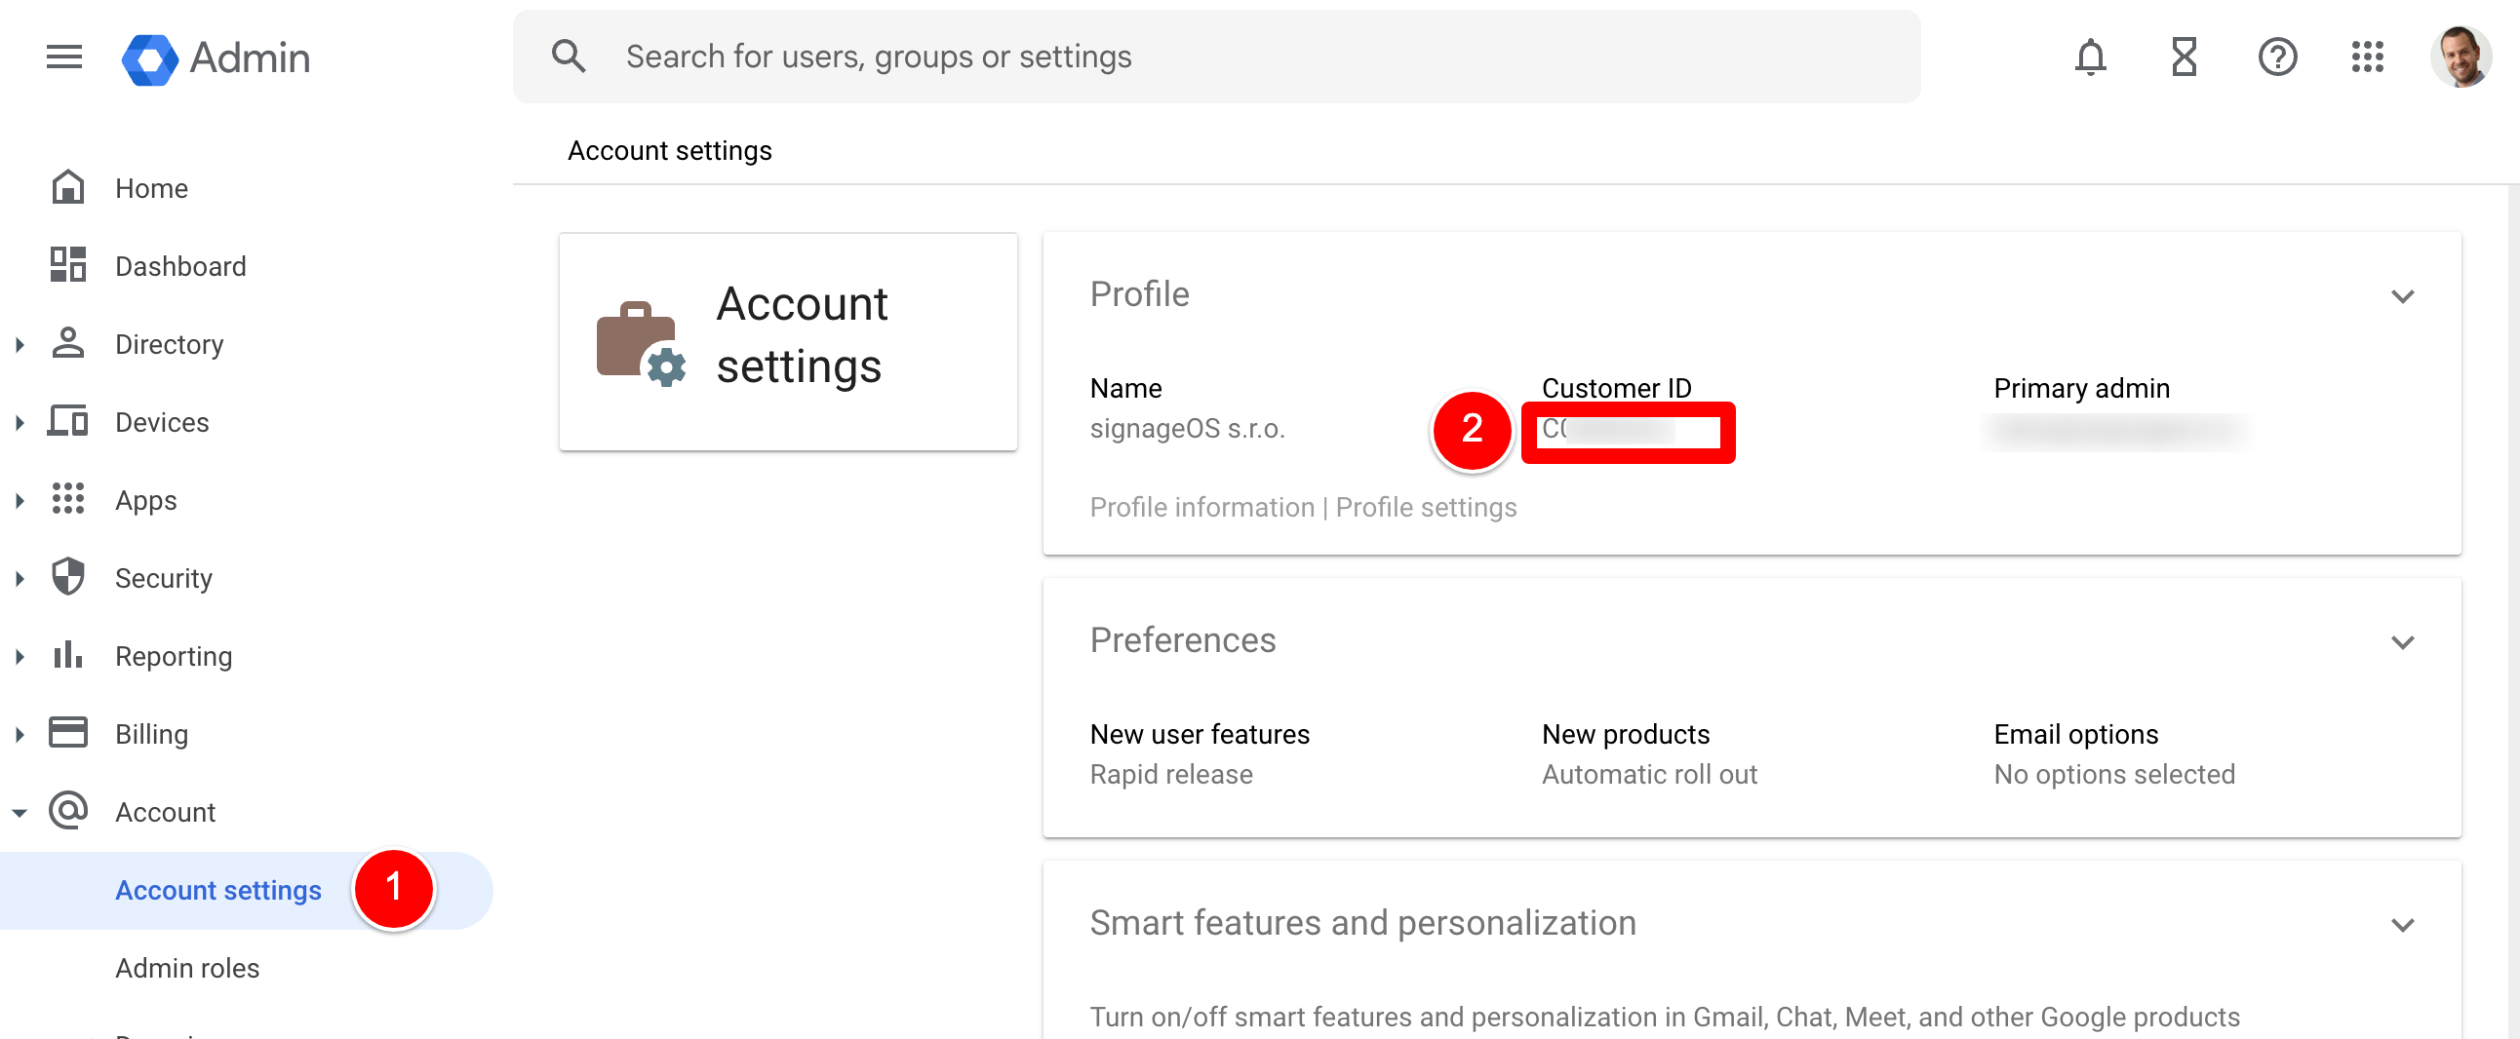Click the Google Admin logo
The image size is (2520, 1039).
[x=217, y=58]
